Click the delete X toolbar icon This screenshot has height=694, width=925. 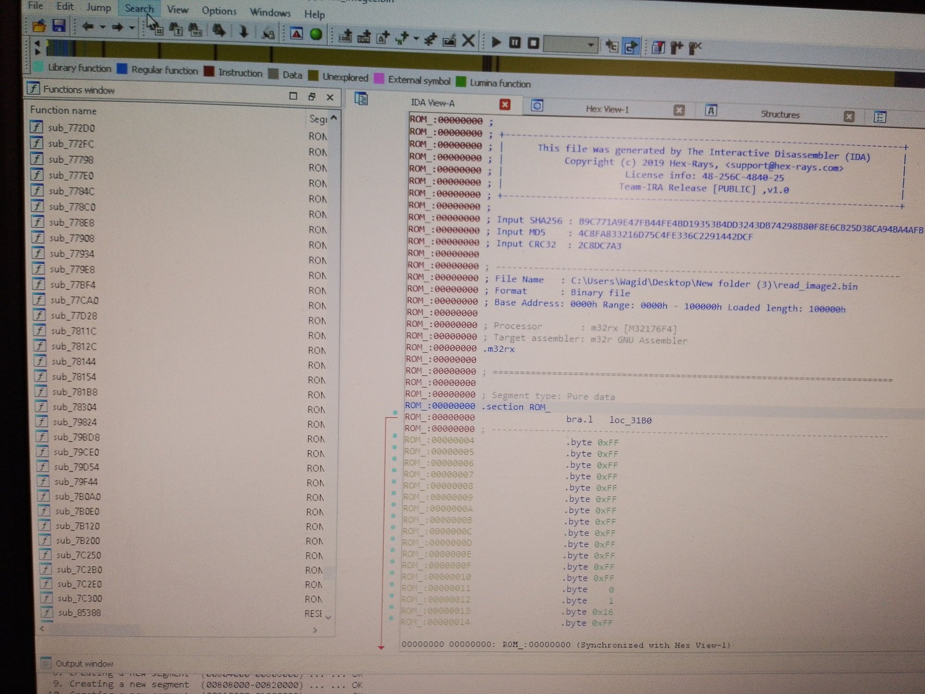pyautogui.click(x=469, y=41)
